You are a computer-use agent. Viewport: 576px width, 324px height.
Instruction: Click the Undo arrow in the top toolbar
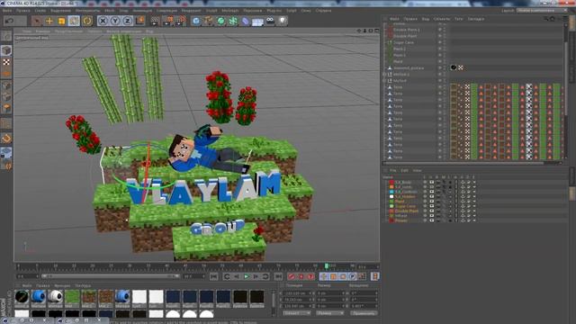click(x=10, y=21)
